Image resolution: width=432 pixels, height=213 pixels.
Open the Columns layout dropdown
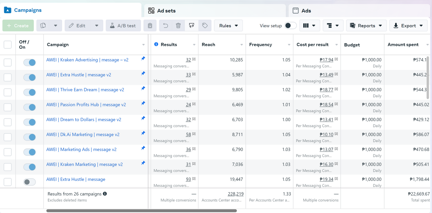[309, 26]
